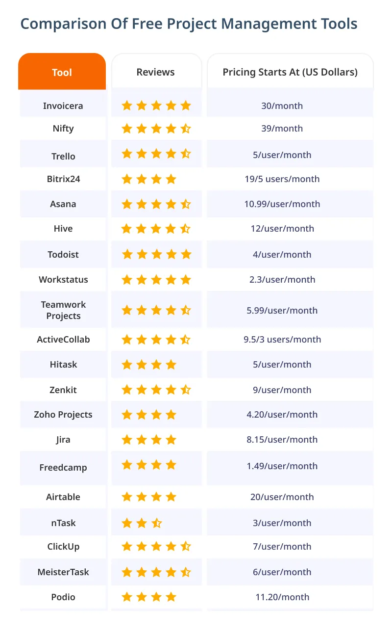Click the Comparison Of Free Project Management Tools title
This screenshot has height=636, width=392.
click(189, 24)
